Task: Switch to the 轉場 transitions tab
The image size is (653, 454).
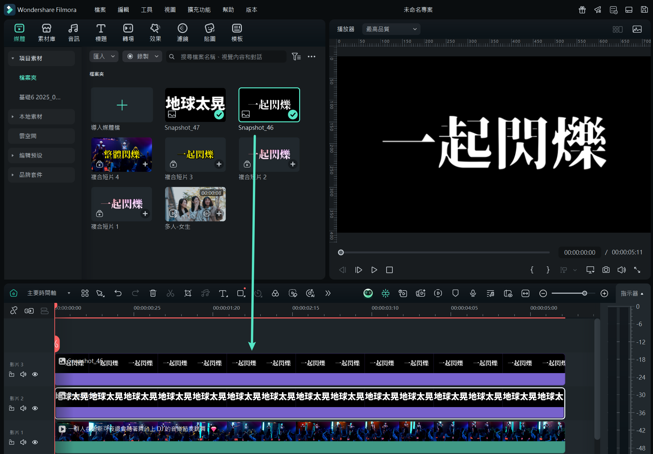Action: pos(128,32)
